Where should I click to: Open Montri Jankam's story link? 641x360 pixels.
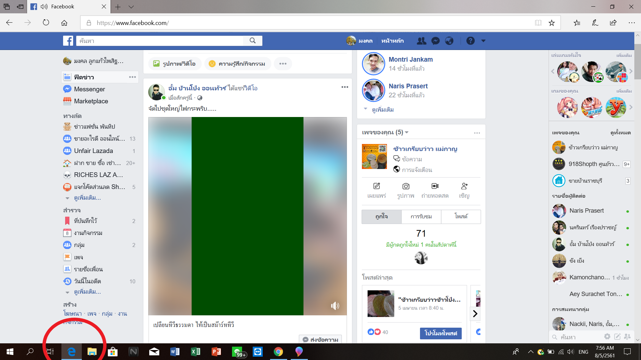(410, 59)
